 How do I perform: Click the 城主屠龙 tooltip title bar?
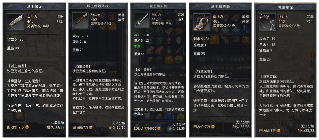pos(35,7)
